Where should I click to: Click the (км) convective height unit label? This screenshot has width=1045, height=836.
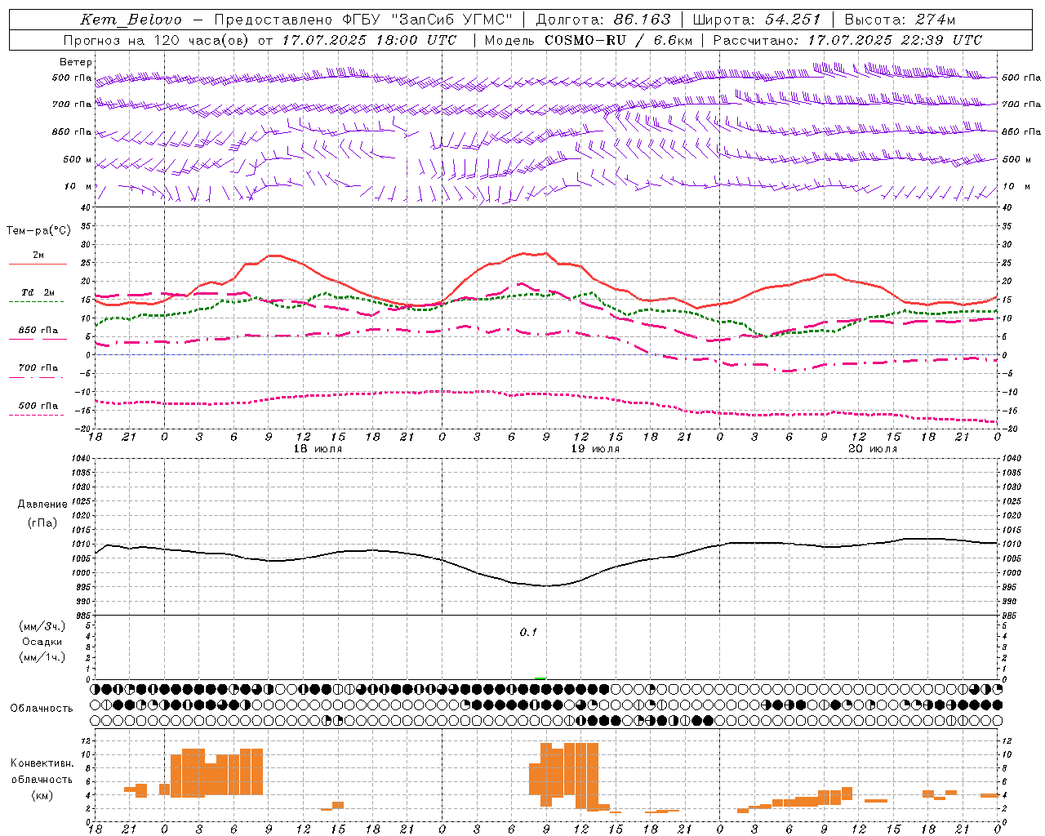click(42, 795)
